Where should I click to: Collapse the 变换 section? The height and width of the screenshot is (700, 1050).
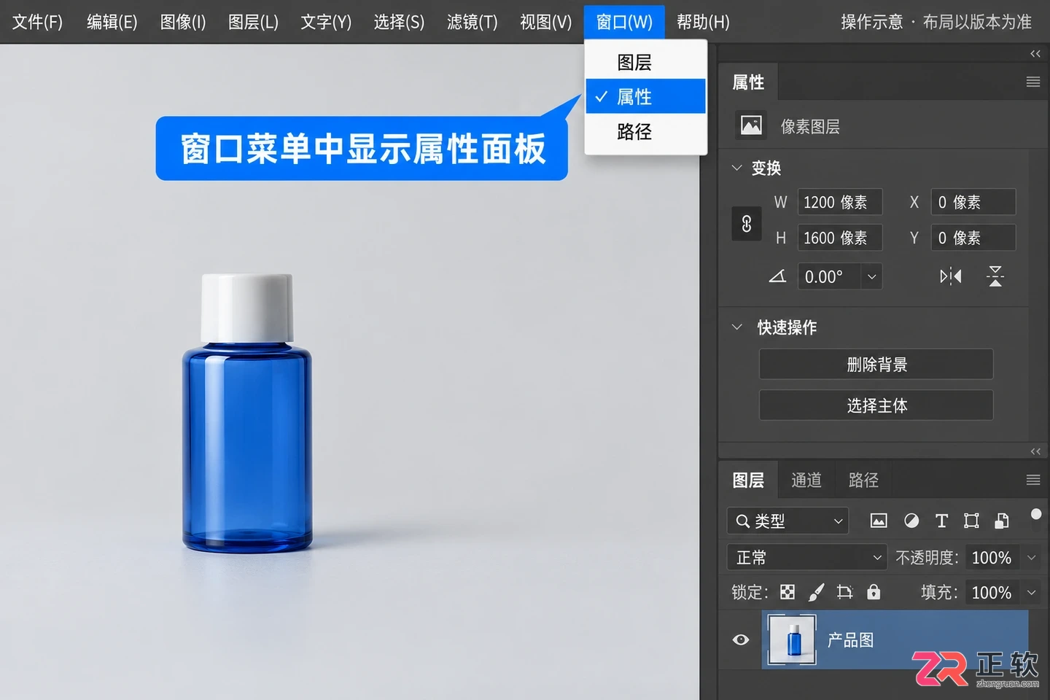coord(736,168)
